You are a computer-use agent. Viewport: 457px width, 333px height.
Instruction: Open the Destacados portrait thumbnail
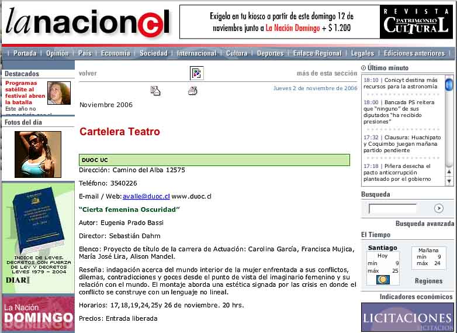[59, 93]
